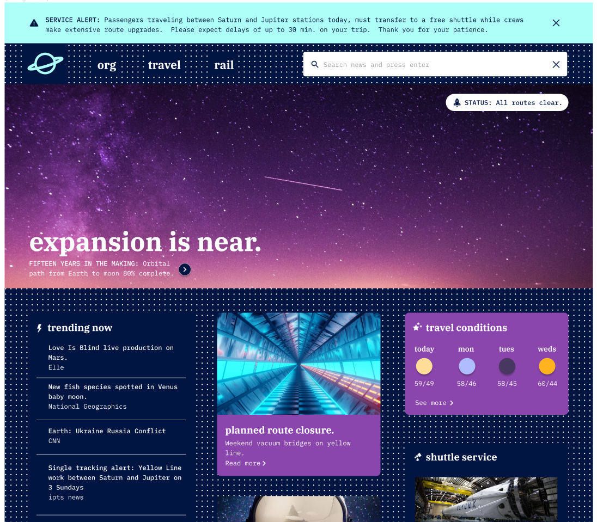Open Earth: Ukraine Russia Conflict story

click(107, 431)
